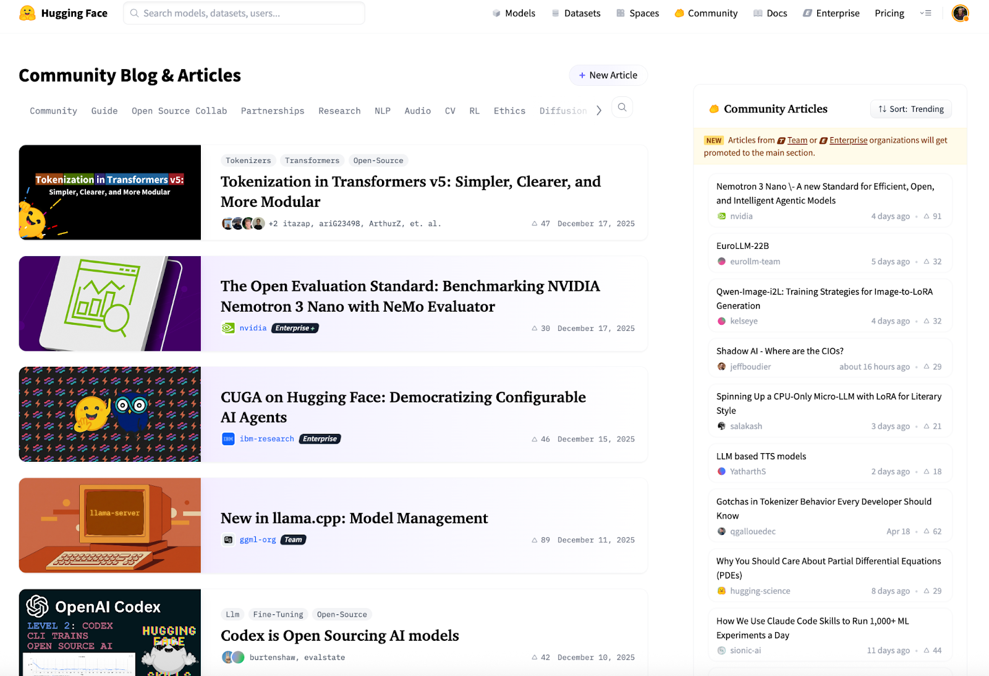Click the nvidia organization icon under the Nemotron article
Screen dimensions: 989x676
[228, 328]
